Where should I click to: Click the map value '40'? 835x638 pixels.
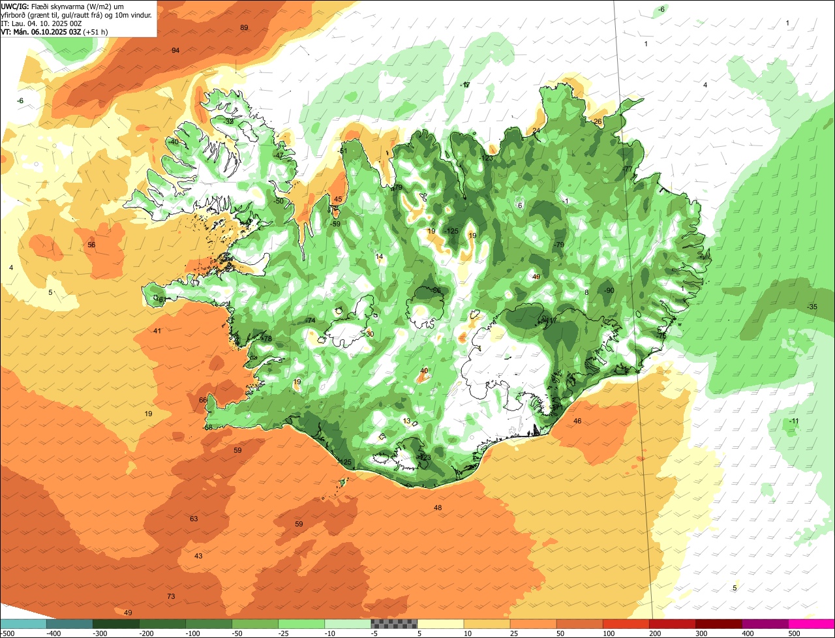(424, 371)
